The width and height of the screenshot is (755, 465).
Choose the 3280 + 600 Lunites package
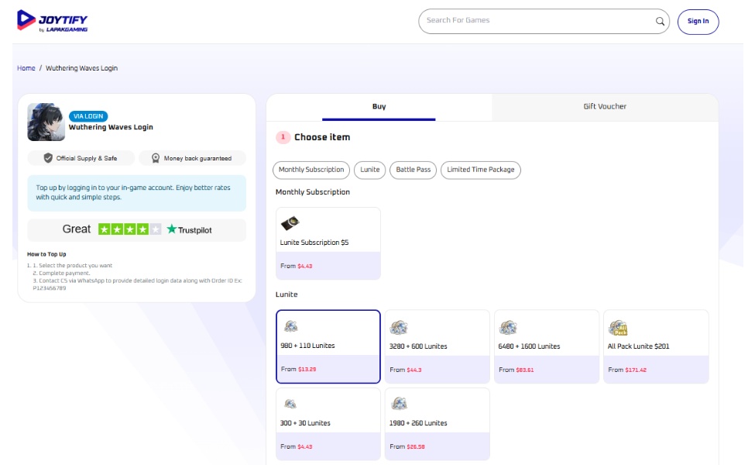[438, 347]
